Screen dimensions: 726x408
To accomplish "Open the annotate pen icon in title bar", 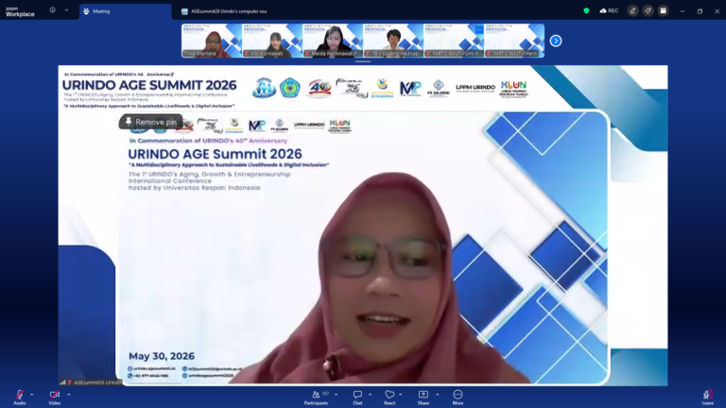I will click(x=633, y=10).
